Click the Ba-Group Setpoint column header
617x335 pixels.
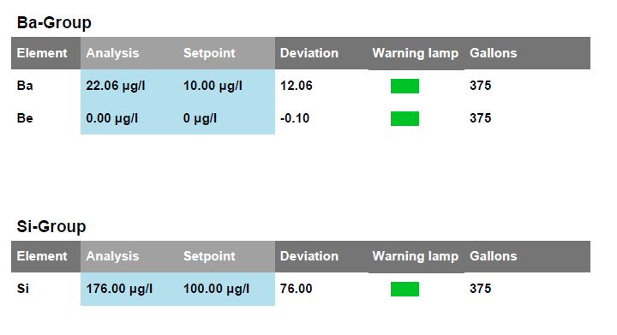[209, 53]
